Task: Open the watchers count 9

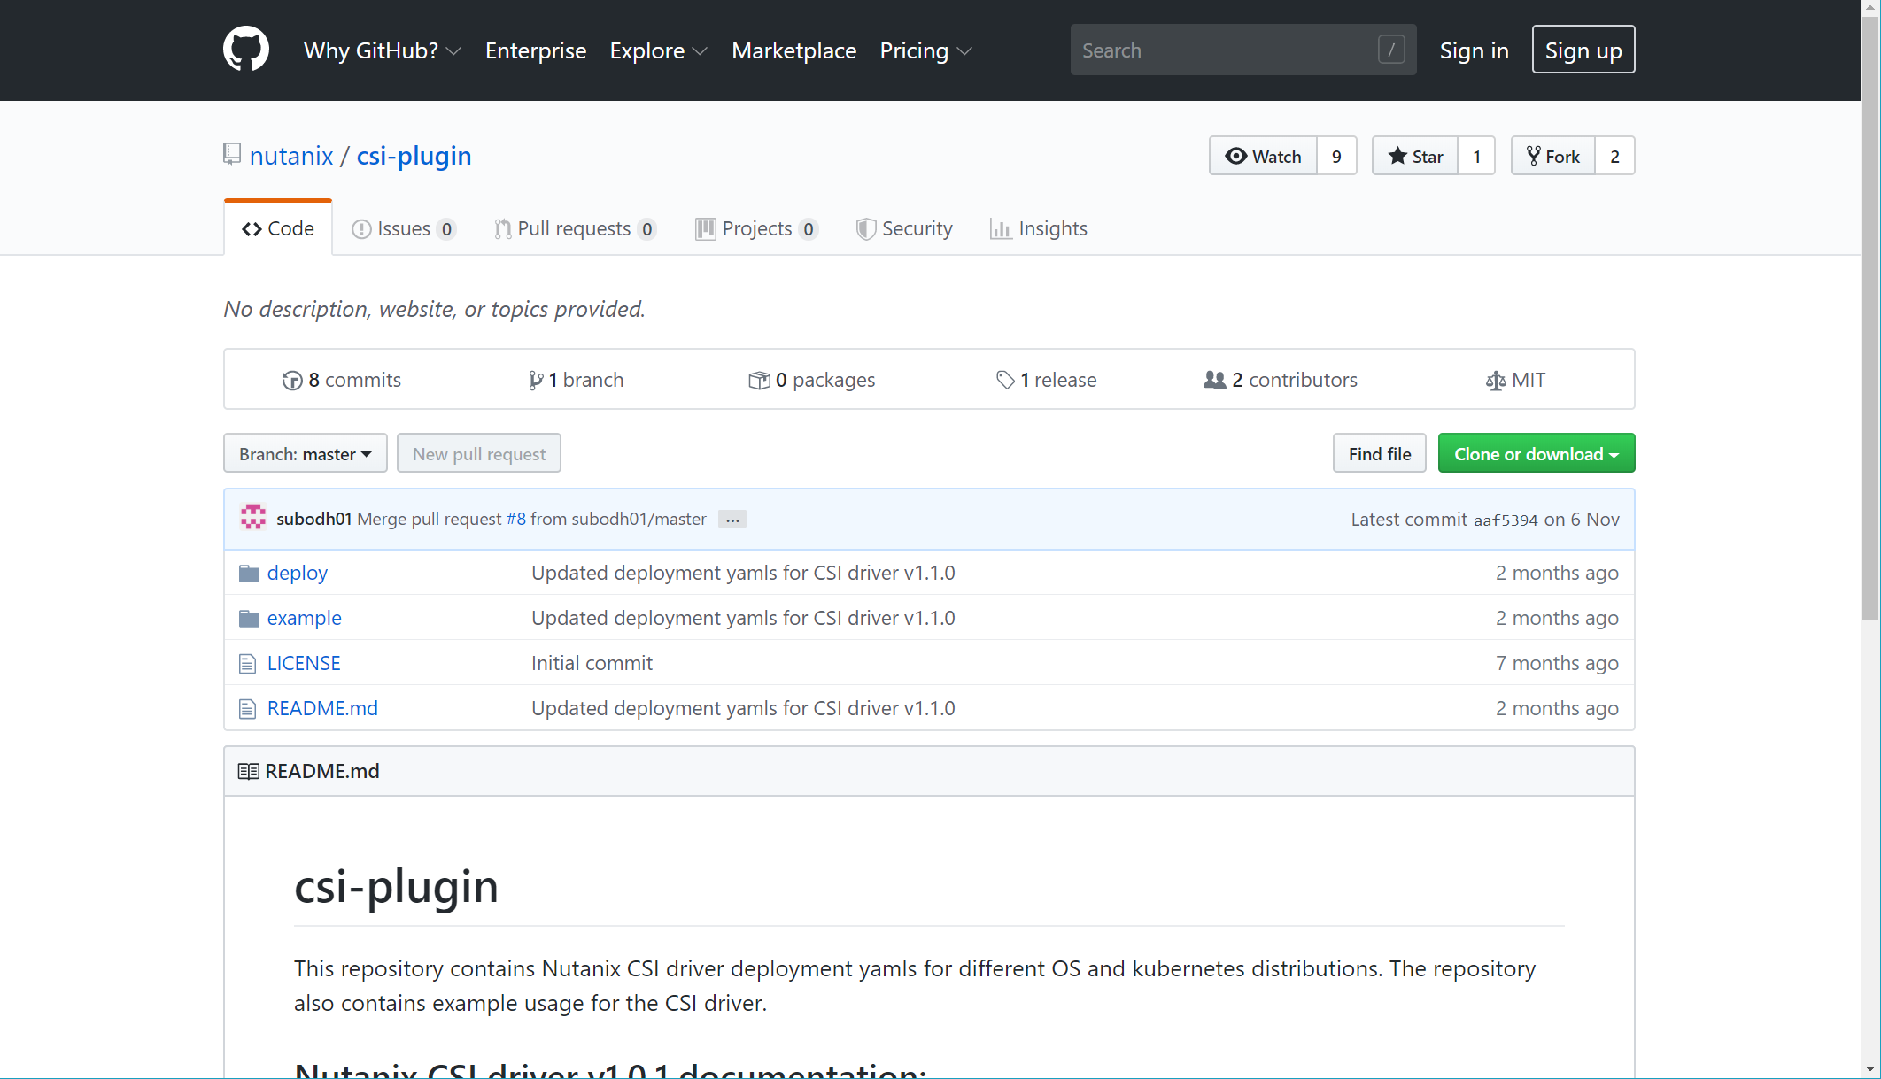Action: (1336, 156)
